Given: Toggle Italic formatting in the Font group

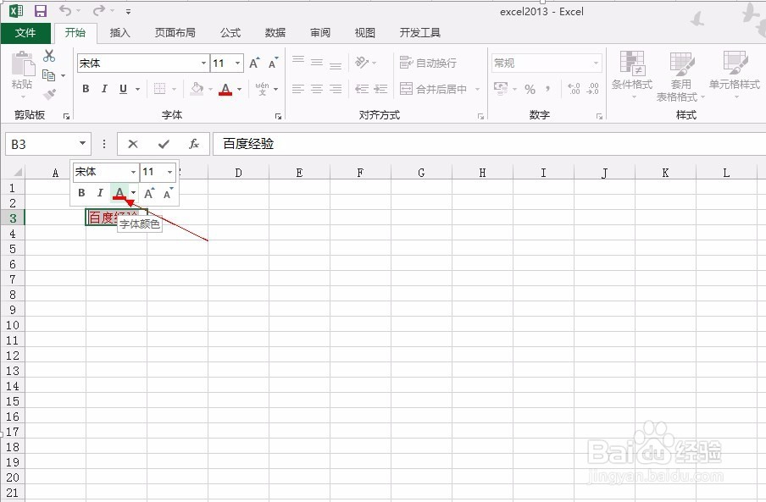Looking at the screenshot, I should click(105, 88).
